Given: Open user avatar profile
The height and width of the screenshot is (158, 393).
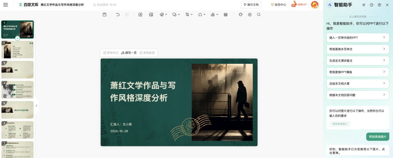Looking at the screenshot, I should pyautogui.click(x=314, y=5).
